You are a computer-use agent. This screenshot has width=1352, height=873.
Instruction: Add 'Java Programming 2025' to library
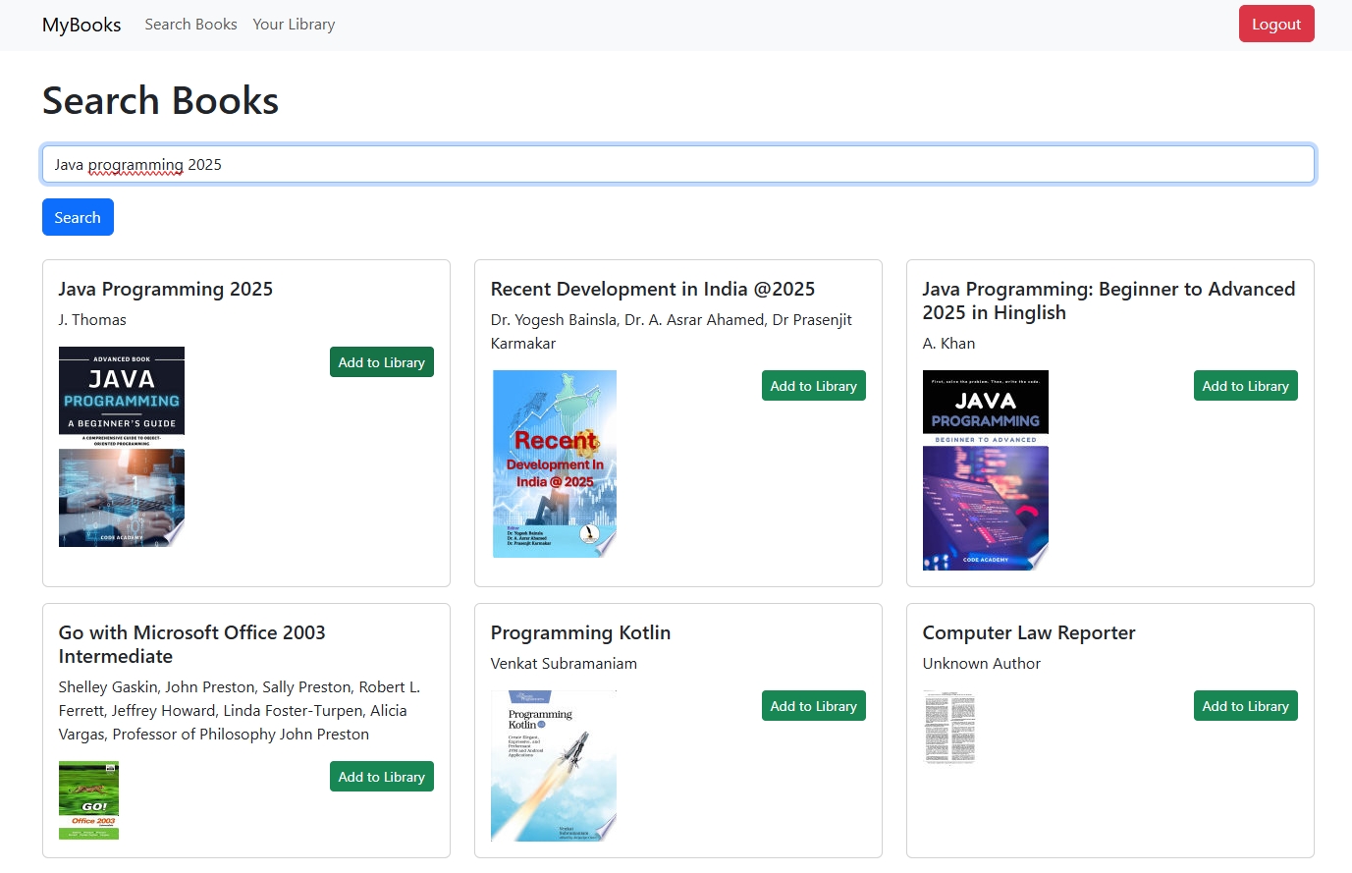click(381, 361)
